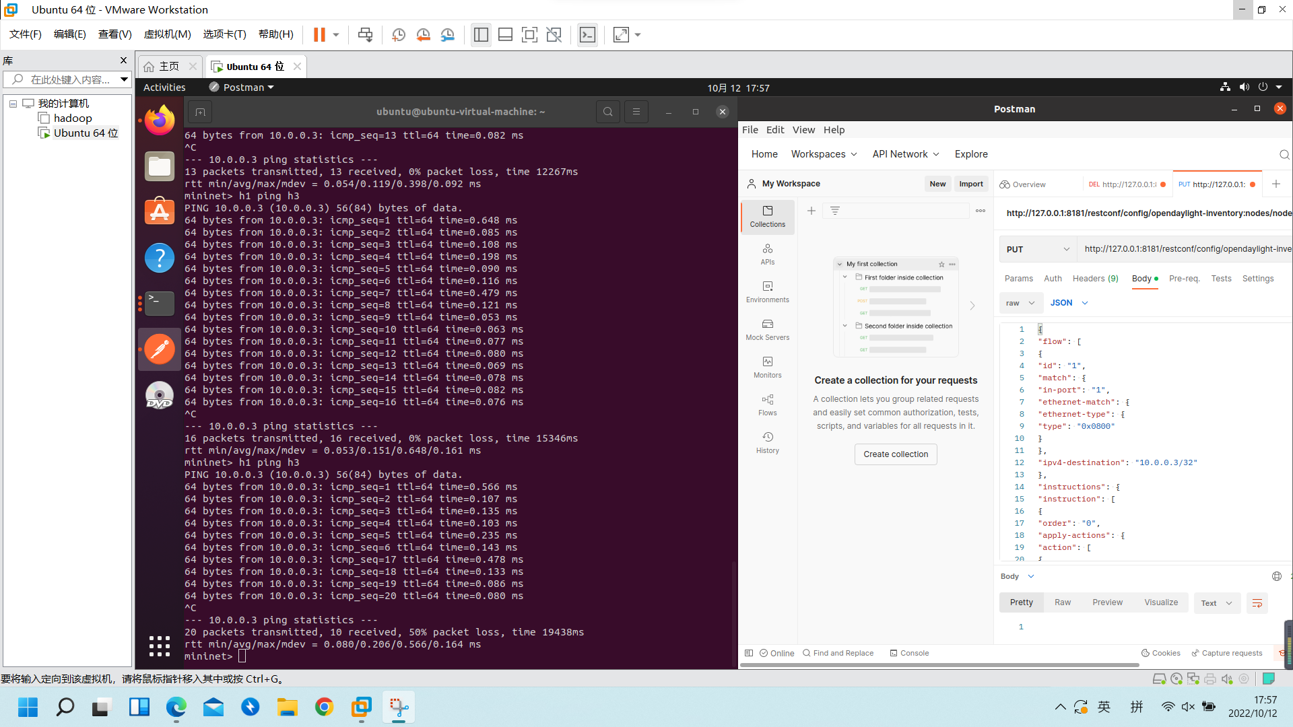
Task: Open the Collections sidebar panel
Action: click(767, 216)
